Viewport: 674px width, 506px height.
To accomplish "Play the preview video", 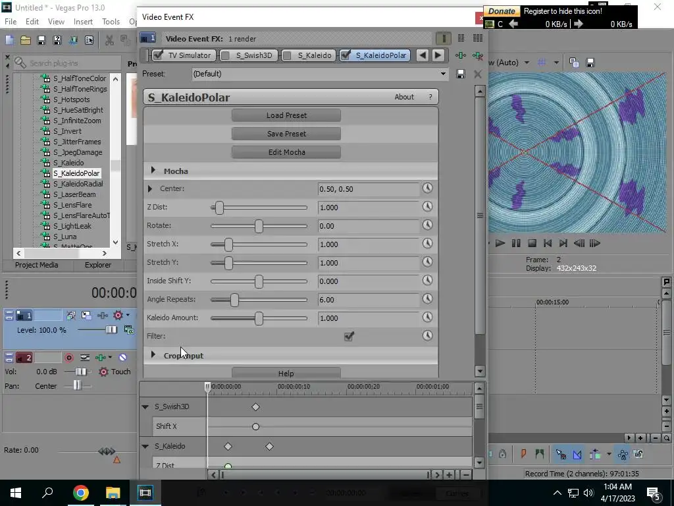I will (x=500, y=243).
